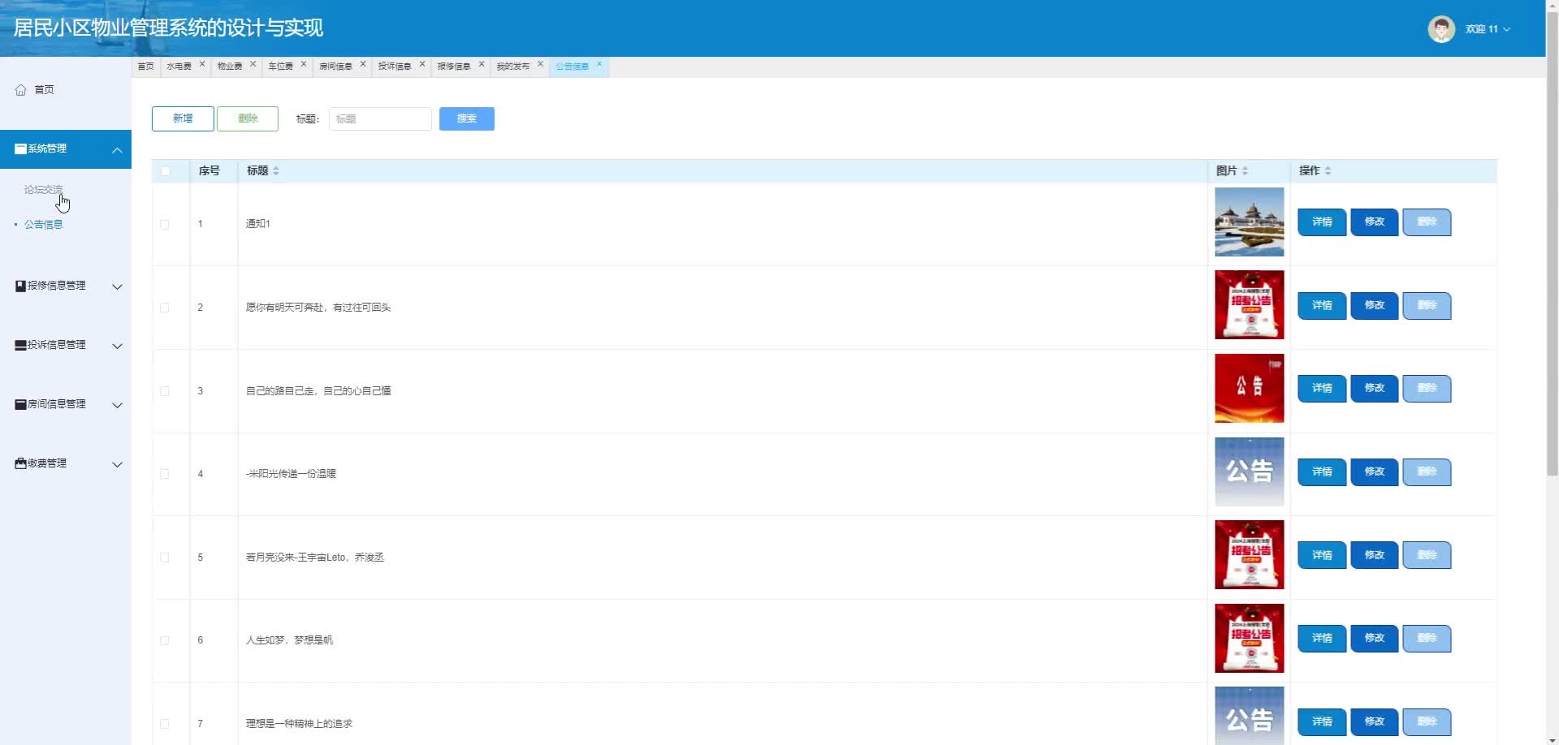Close the 投诉信息 tab

pos(422,64)
